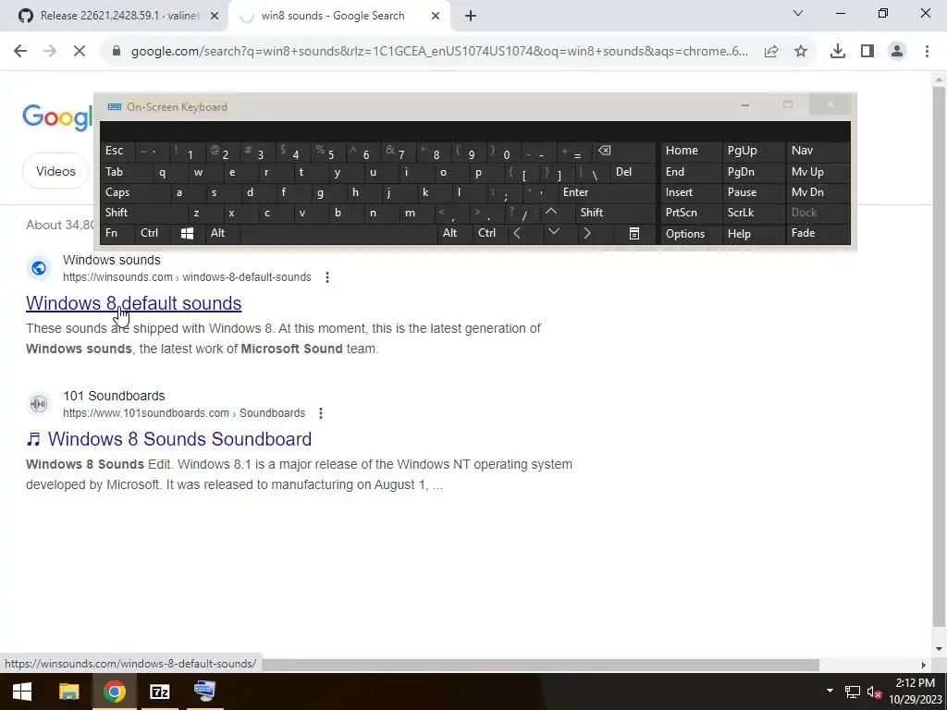Open the Windows Start button

coord(22,692)
